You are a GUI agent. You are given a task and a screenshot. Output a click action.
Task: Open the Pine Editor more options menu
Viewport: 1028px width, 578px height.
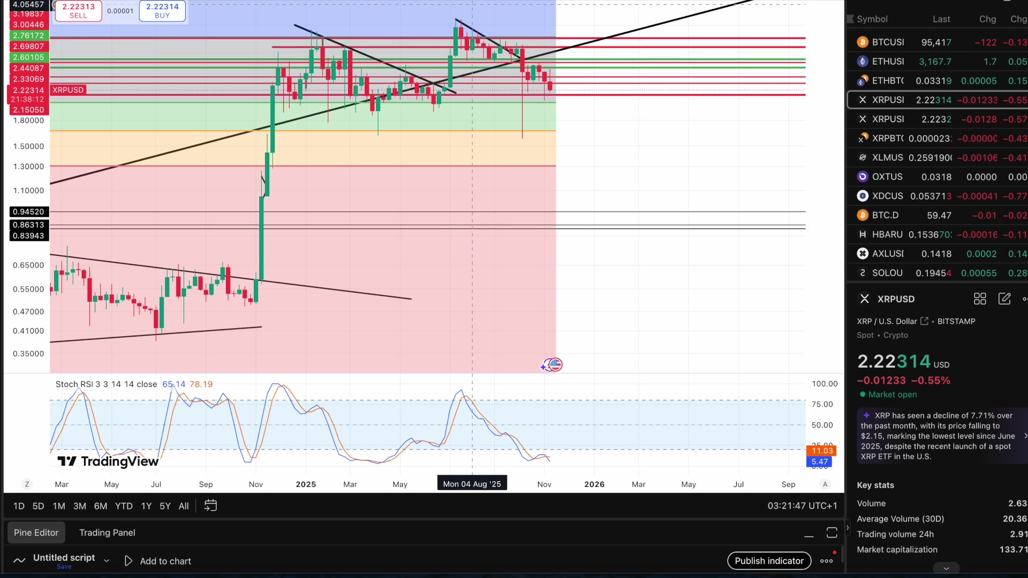coord(827,561)
